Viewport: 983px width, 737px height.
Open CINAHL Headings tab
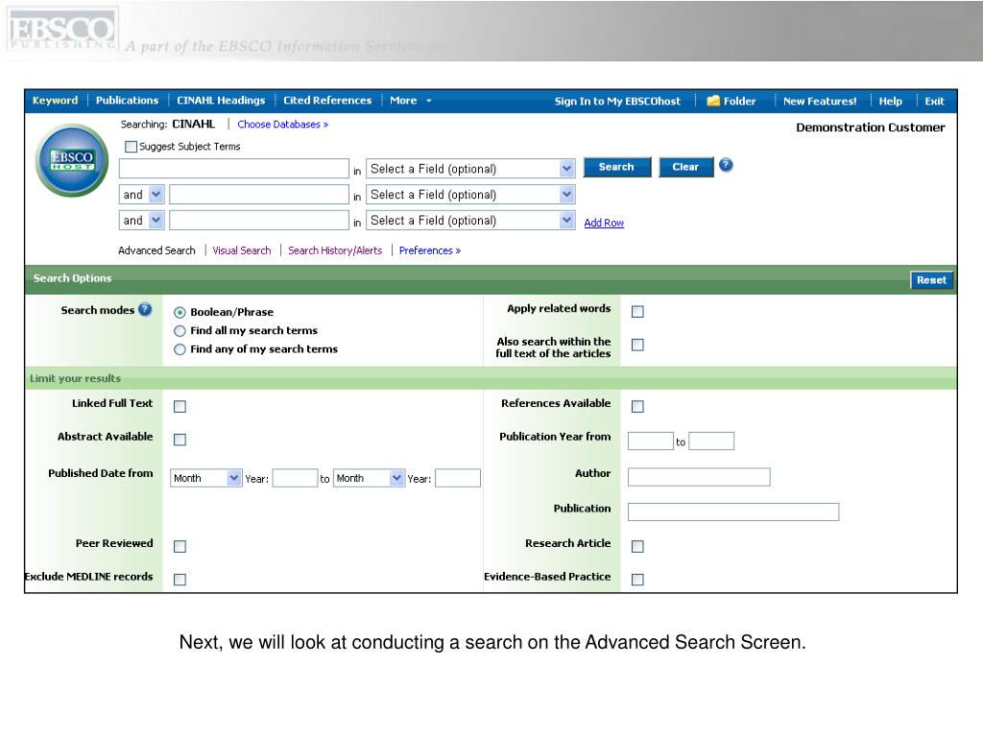[221, 100]
